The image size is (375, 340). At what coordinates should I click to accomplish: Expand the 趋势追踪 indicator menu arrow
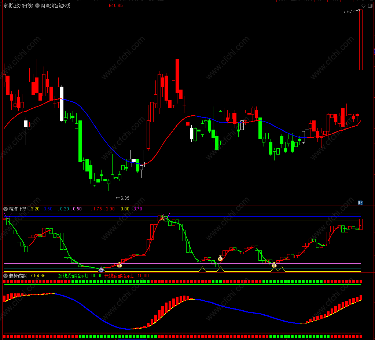pyautogui.click(x=5, y=276)
